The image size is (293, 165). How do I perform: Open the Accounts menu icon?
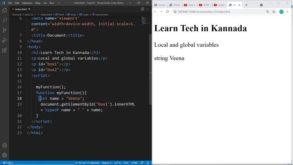point(5,145)
